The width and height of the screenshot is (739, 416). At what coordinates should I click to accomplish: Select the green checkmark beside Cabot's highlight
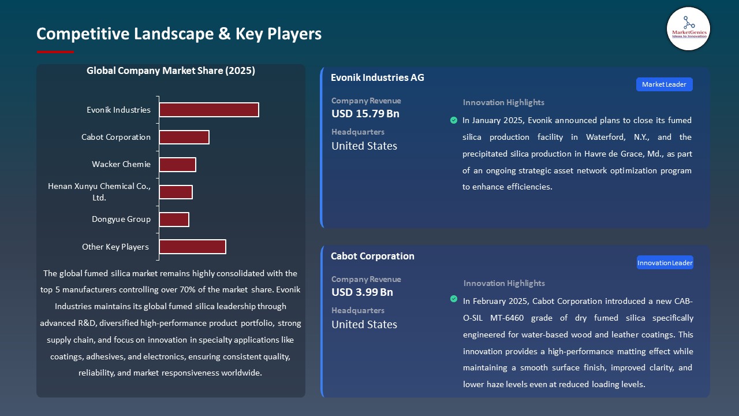pos(454,299)
